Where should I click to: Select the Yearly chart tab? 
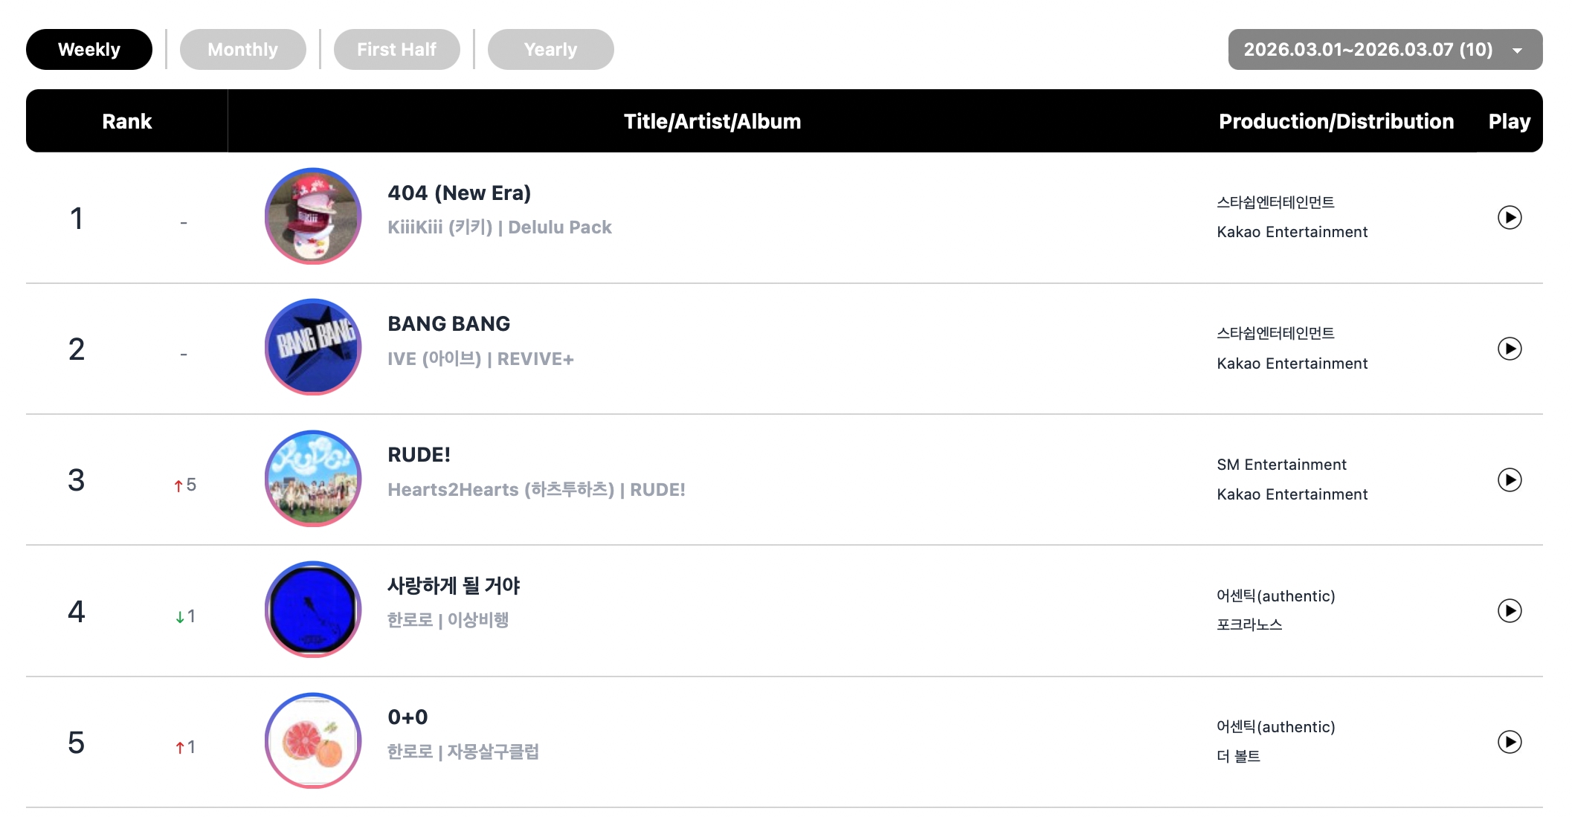point(550,50)
